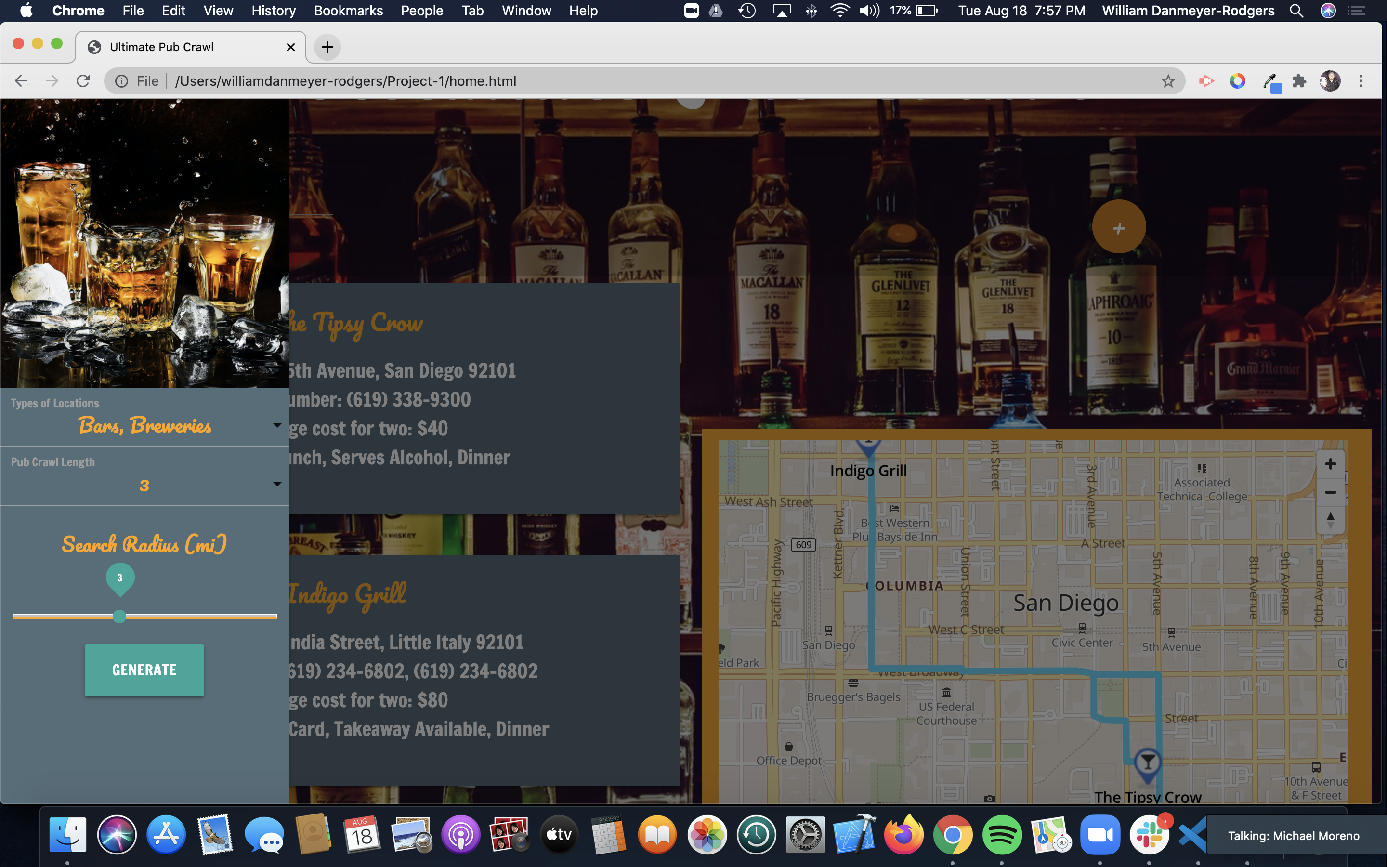
Task: Open the Bookmarks menu
Action: point(348,11)
